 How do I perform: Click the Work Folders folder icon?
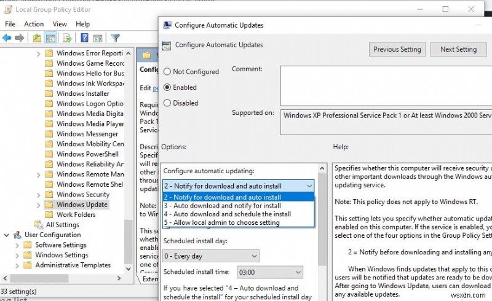49,214
